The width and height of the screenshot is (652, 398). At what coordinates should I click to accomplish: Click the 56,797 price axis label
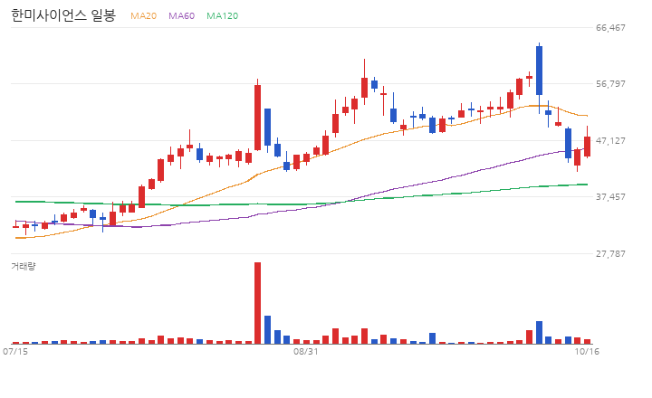610,84
